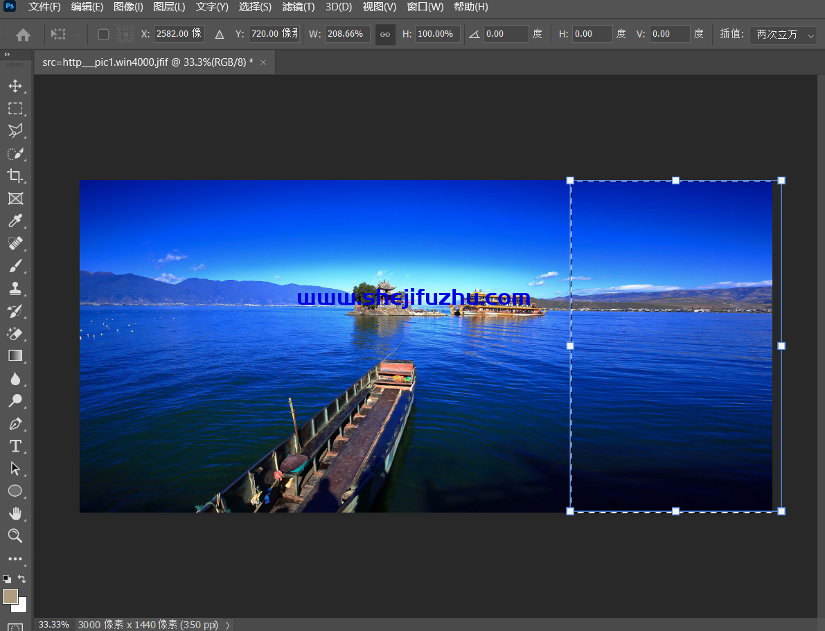Viewport: 825px width, 631px height.
Task: Click the X position field showing 2582.00
Action: (x=179, y=34)
